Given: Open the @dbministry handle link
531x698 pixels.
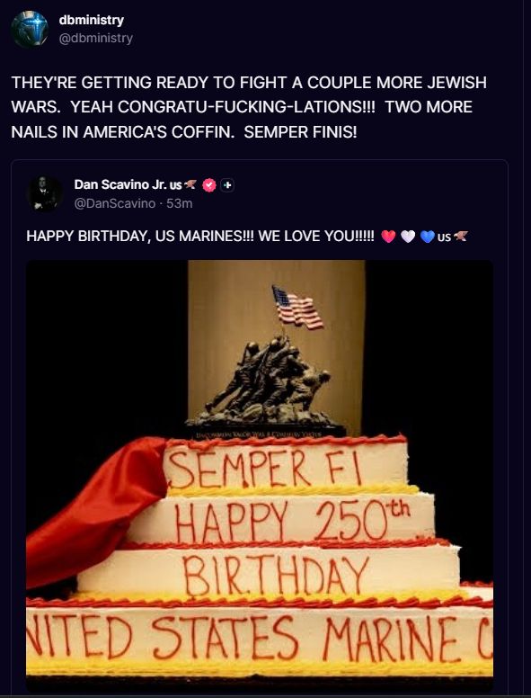Looking at the screenshot, I should click(95, 39).
